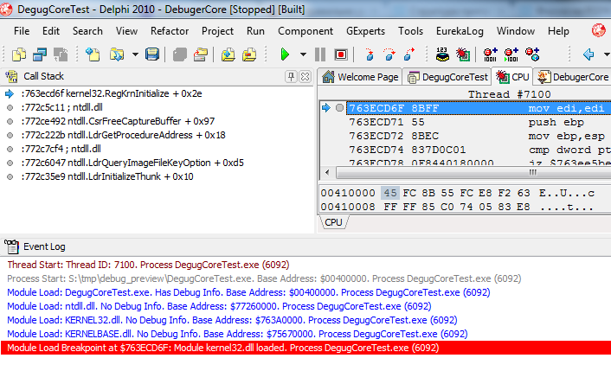Switch to the Welcome Page tab
Screen dimensions: 611x371
(x=360, y=77)
